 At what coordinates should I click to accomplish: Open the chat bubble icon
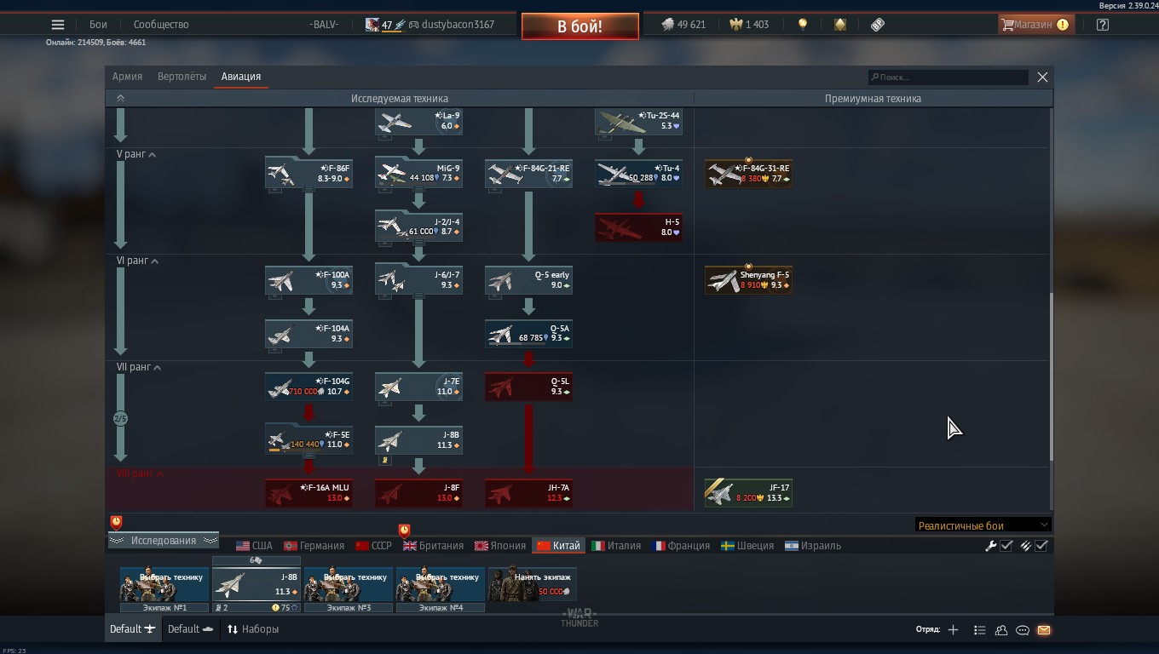tap(1023, 630)
